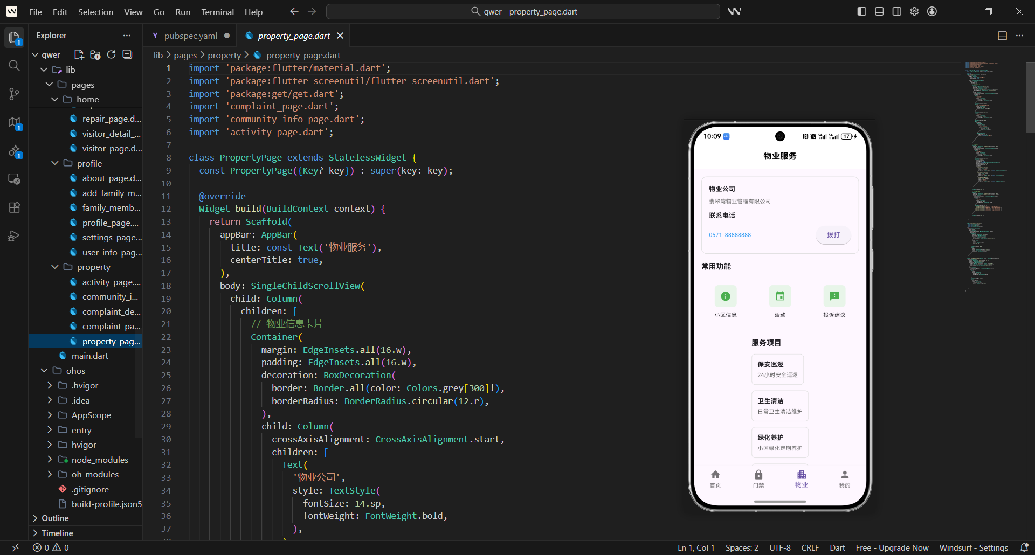Screen dimensions: 1035x555
Task: Open the Terminal menu
Action: [x=217, y=12]
